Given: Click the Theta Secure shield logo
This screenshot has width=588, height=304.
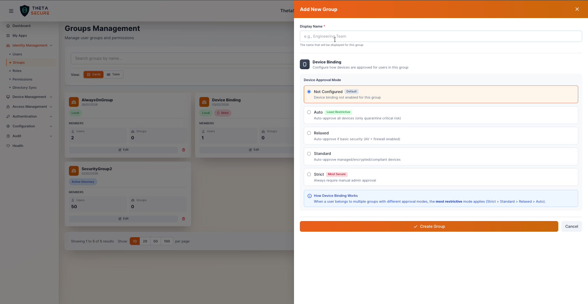Looking at the screenshot, I should [x=24, y=11].
